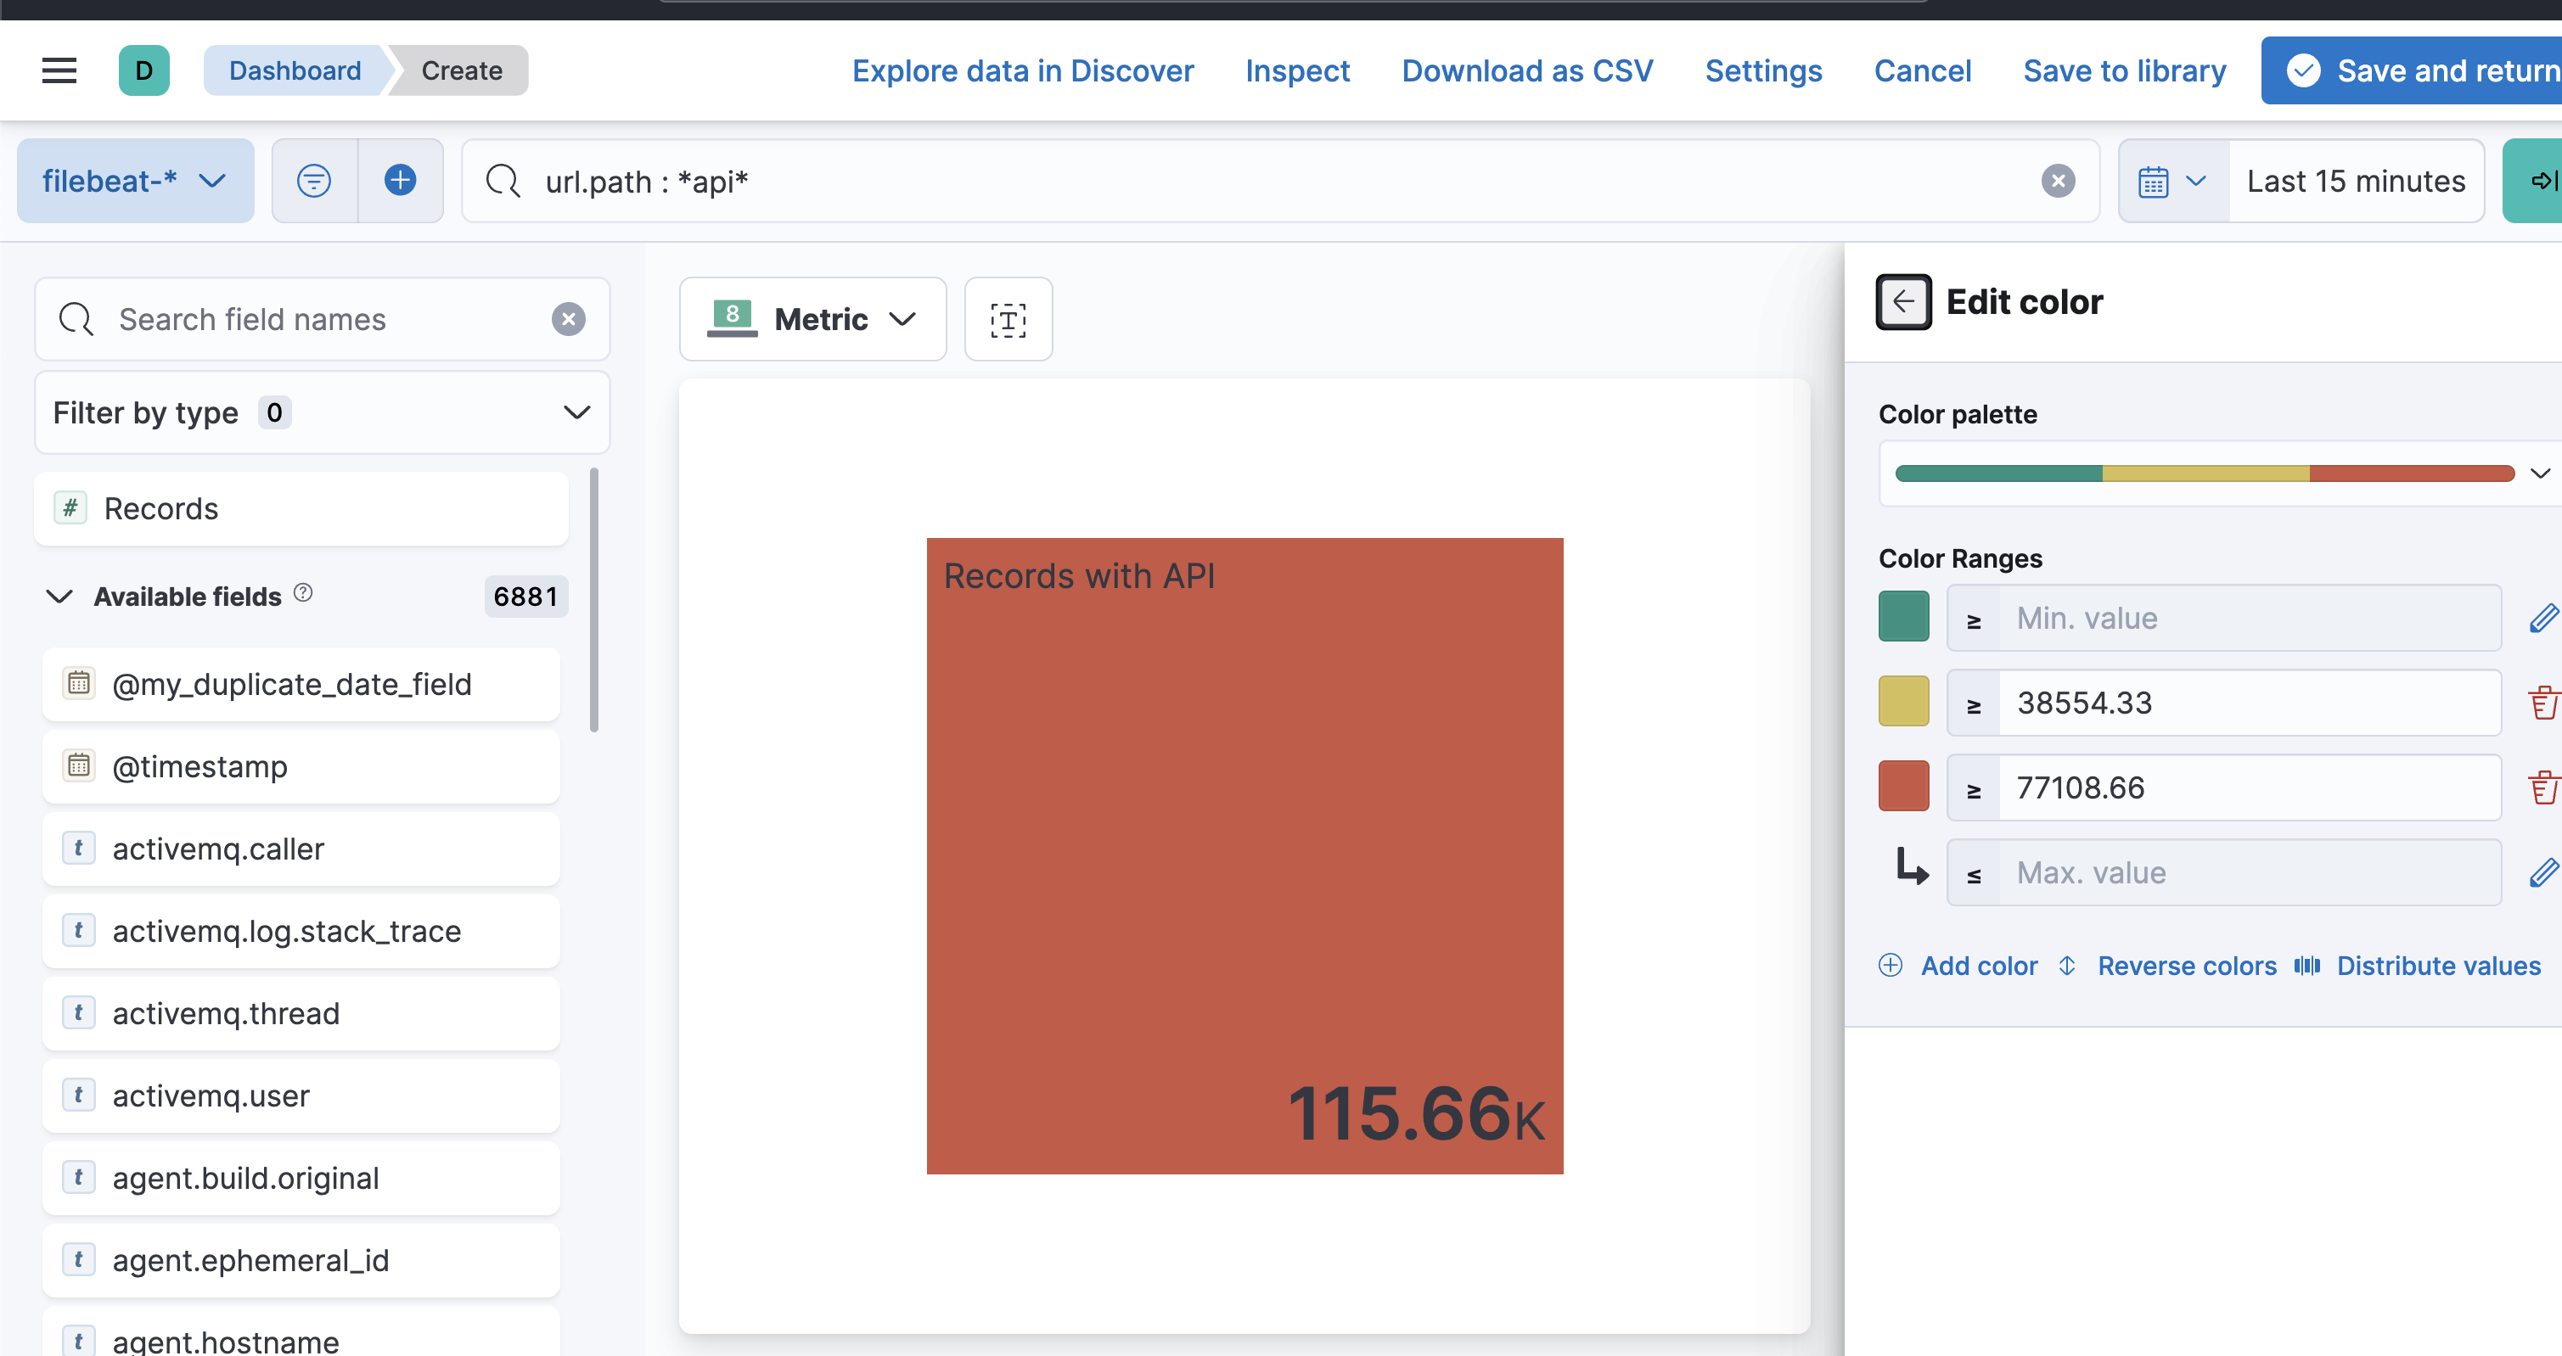Click the saved query filter menu icon
Viewport: 2562px width, 1356px height.
coord(314,181)
